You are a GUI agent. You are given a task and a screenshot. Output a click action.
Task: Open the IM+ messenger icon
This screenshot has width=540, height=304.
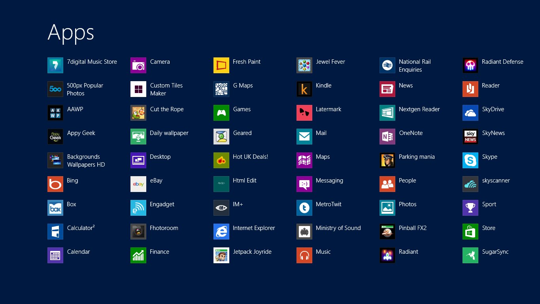pos(221,208)
